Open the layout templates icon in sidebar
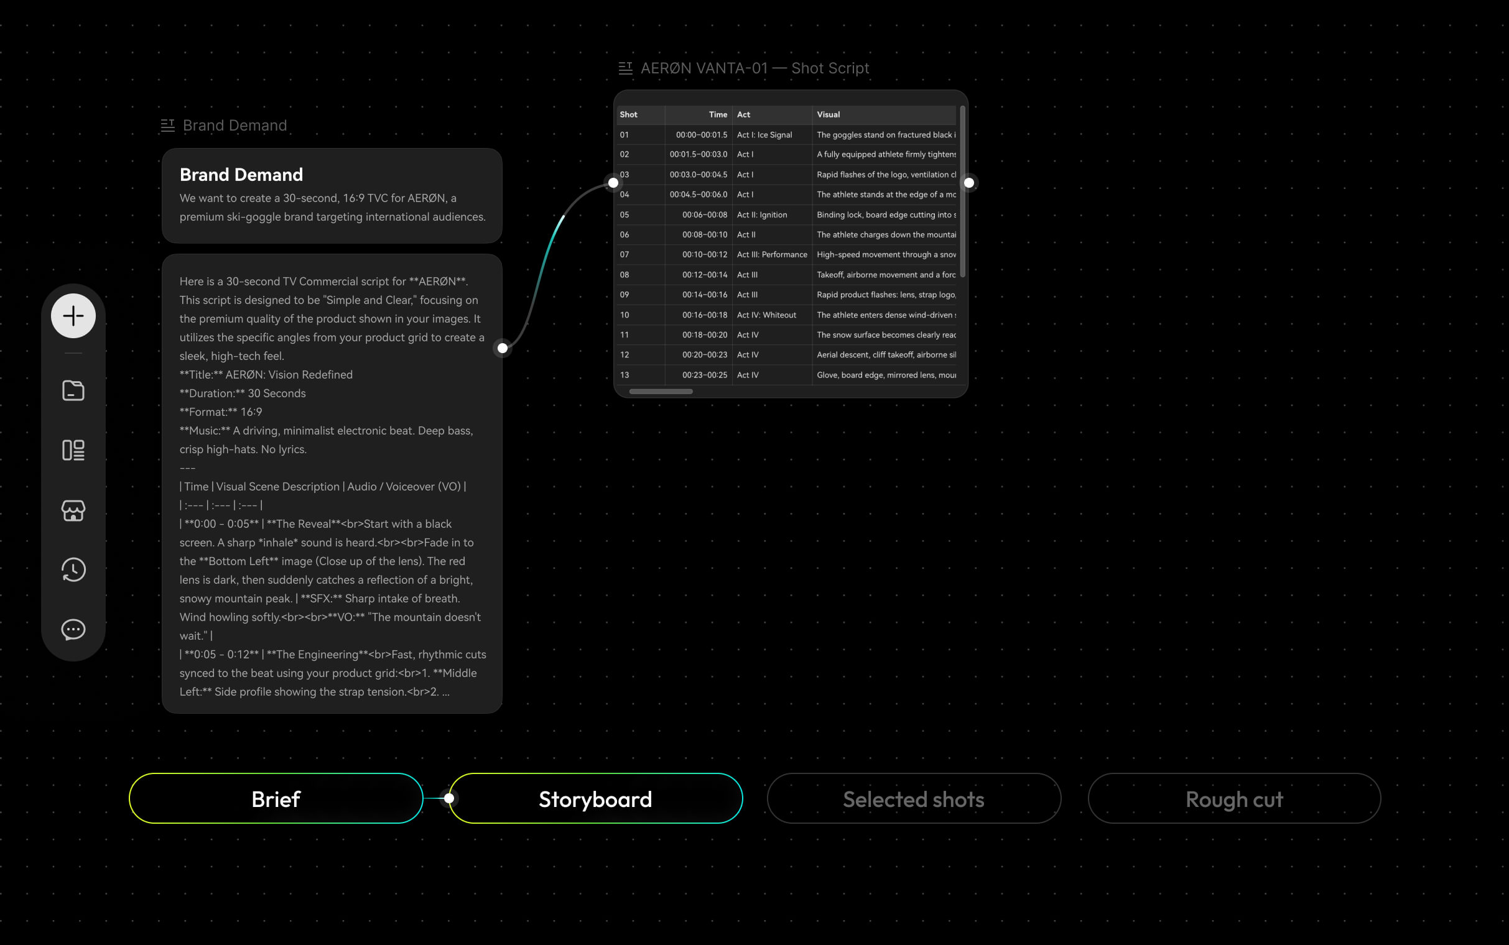The height and width of the screenshot is (945, 1509). 73,450
